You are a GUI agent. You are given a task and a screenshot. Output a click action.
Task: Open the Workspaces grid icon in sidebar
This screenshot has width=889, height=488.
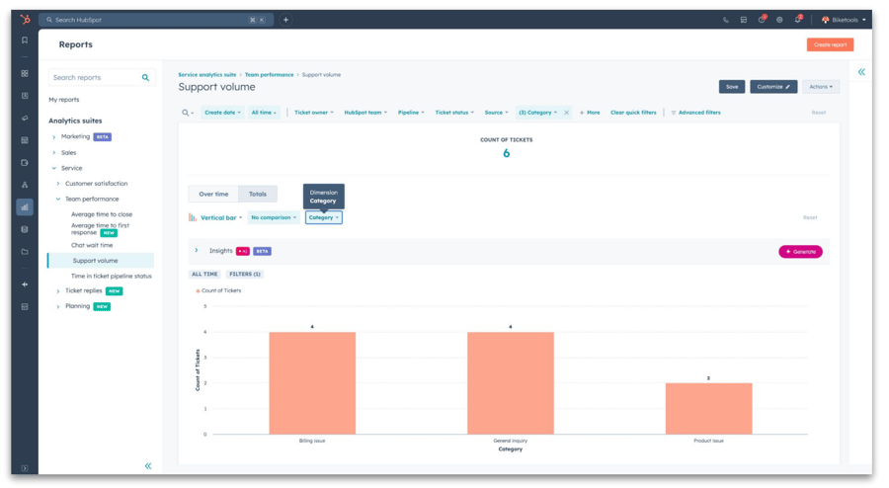25,74
